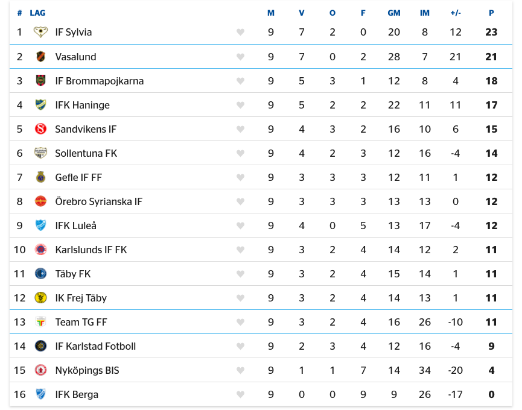The height and width of the screenshot is (410, 522).
Task: Favorite IFK Haninge with the heart
Action: coord(240,105)
